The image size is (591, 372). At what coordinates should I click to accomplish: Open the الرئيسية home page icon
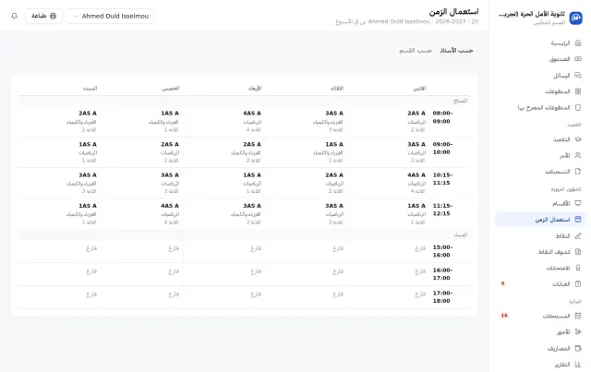[578, 43]
